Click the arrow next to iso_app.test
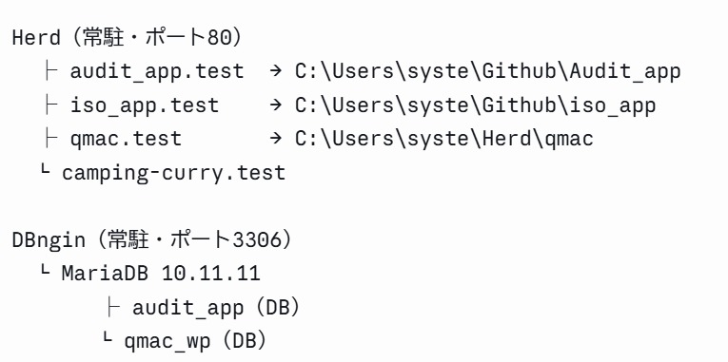Screen dimensions: 728x362 [x=276, y=105]
